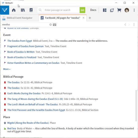Close the Factbook exodus tab
The height and width of the screenshot is (138, 138).
[83, 18]
